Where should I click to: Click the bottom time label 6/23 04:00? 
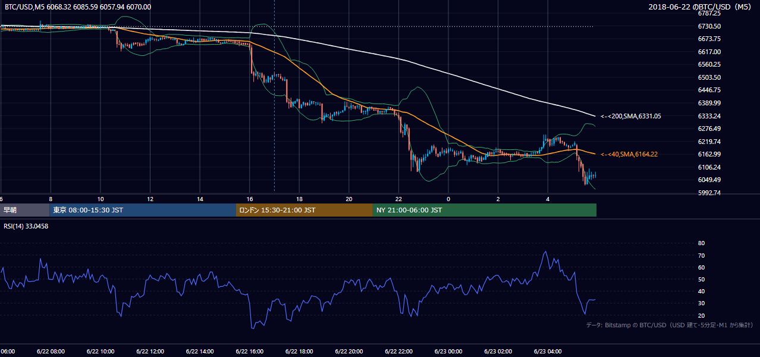pos(548,352)
